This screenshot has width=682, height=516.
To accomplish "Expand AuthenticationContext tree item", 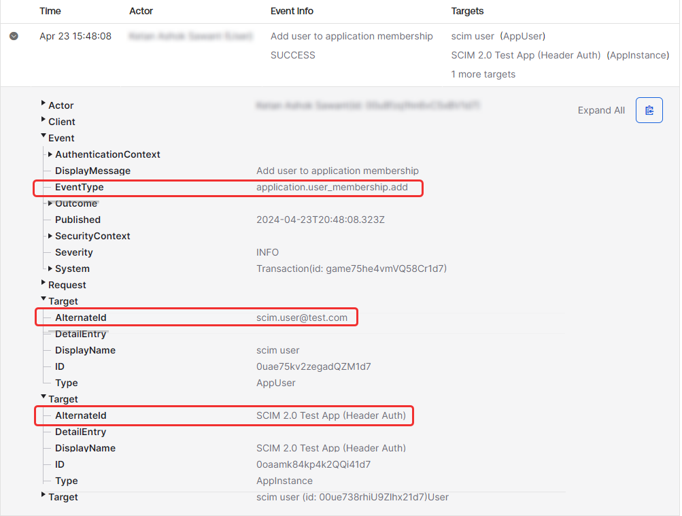I will pyautogui.click(x=51, y=154).
